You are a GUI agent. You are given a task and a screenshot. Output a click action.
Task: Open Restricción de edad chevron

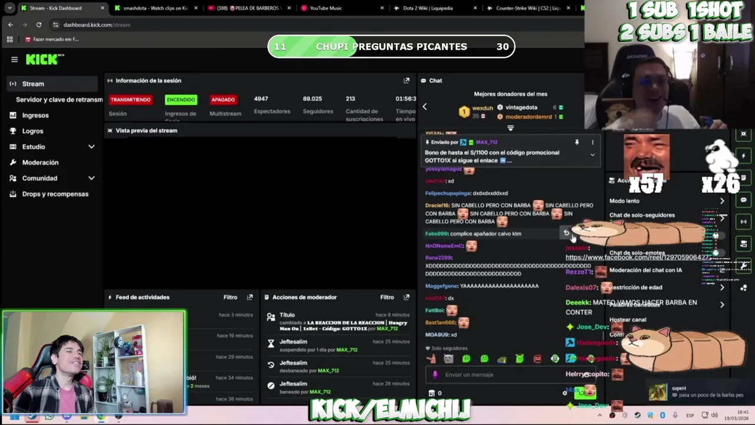(722, 287)
